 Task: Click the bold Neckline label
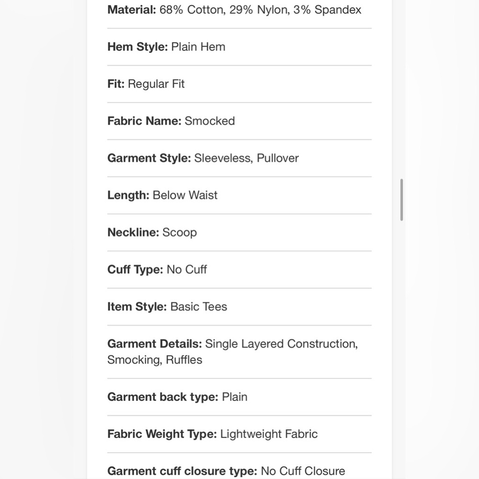coord(133,232)
